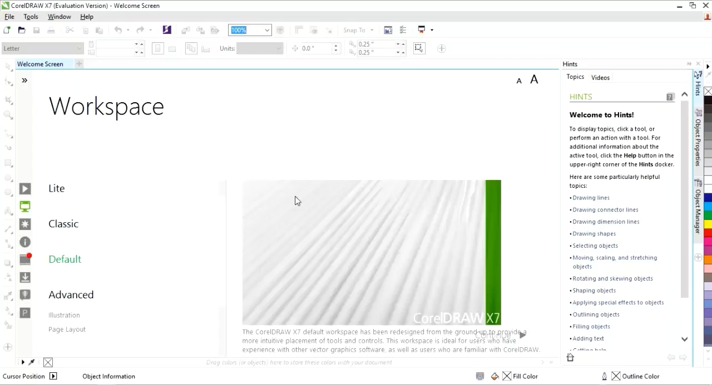Click the Hints help question mark icon
Screen dimensions: 712x385
670,97
